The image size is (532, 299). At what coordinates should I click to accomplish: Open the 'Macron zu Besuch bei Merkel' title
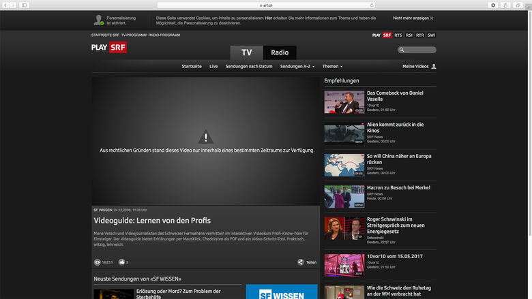tap(398, 187)
